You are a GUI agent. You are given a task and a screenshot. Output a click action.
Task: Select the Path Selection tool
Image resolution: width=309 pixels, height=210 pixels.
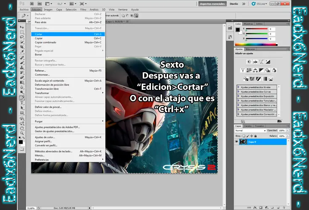tap(22, 108)
